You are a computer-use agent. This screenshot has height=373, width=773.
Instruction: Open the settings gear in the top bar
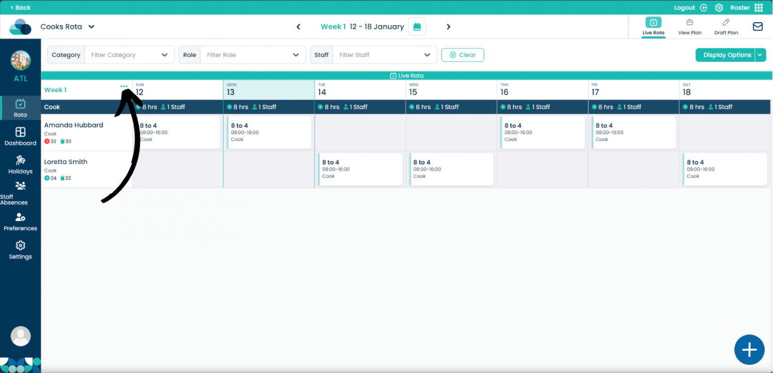[719, 7]
